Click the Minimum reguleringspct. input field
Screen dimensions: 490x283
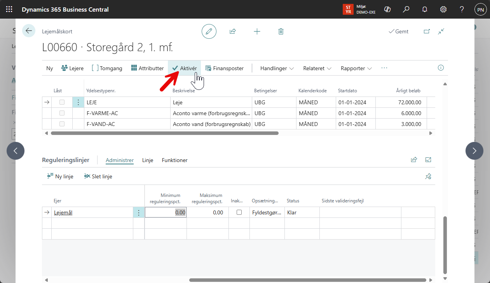166,212
